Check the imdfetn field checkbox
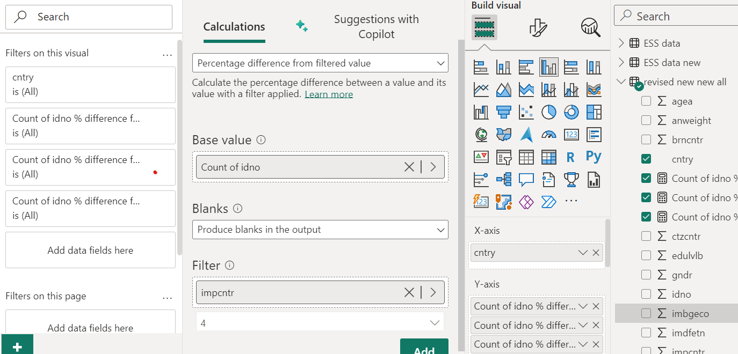Image resolution: width=738 pixels, height=354 pixels. pyautogui.click(x=646, y=333)
